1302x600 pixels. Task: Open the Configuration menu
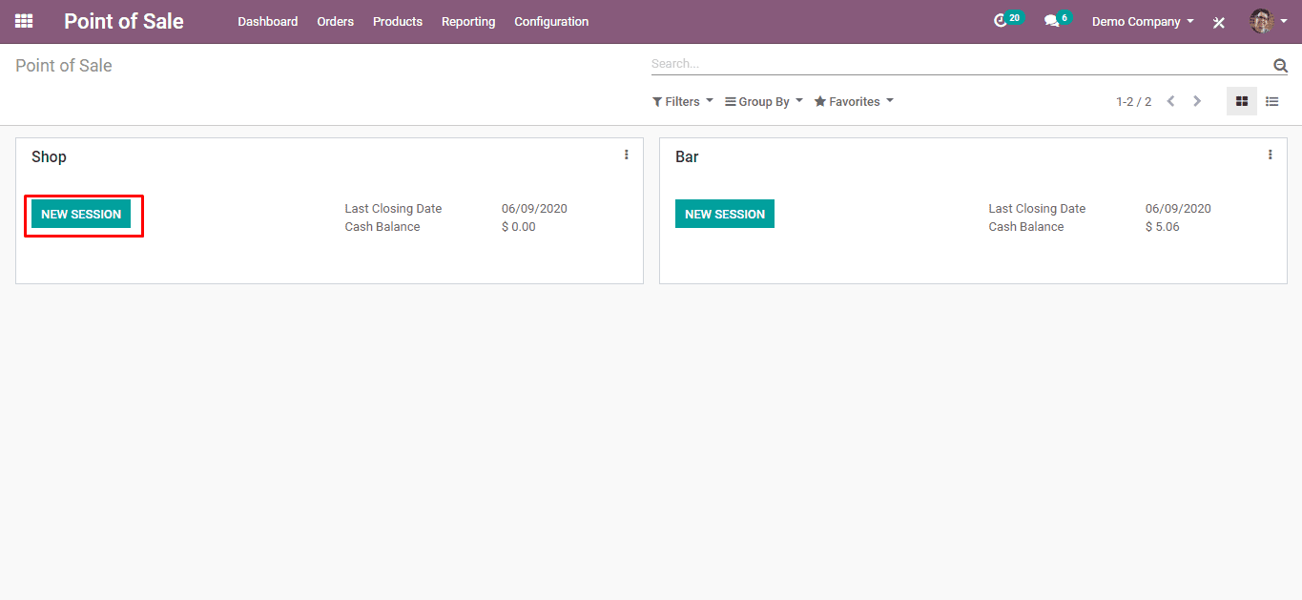tap(551, 21)
